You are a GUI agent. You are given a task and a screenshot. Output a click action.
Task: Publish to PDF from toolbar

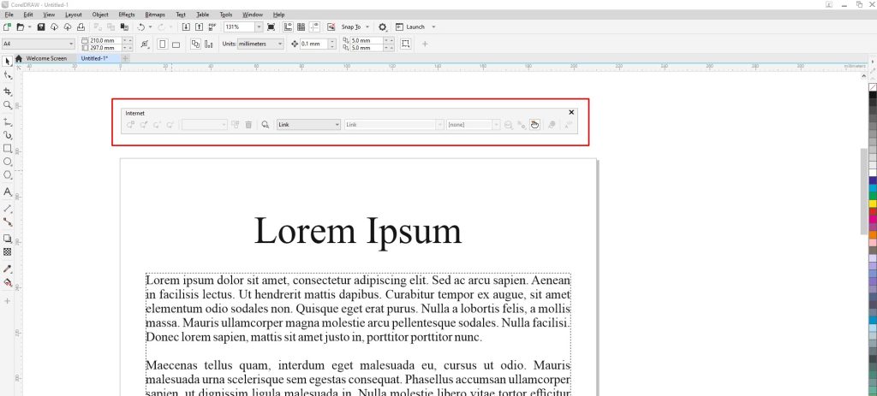212,27
